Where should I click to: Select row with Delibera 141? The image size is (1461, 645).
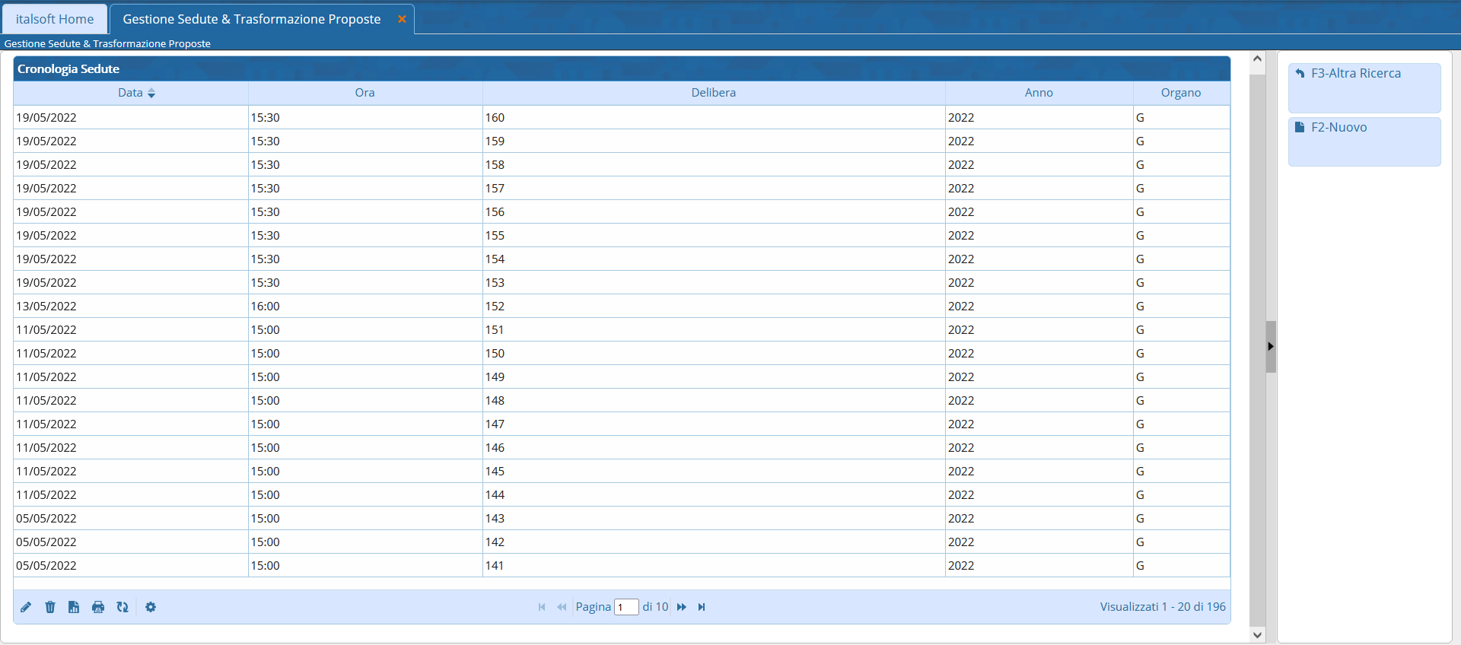(495, 566)
